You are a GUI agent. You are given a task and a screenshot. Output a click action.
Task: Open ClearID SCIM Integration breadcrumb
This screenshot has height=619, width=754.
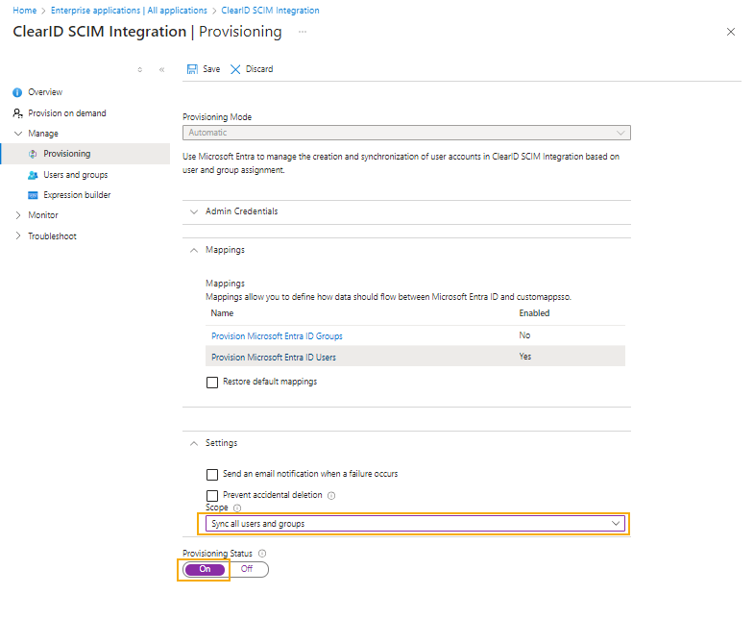(x=270, y=11)
